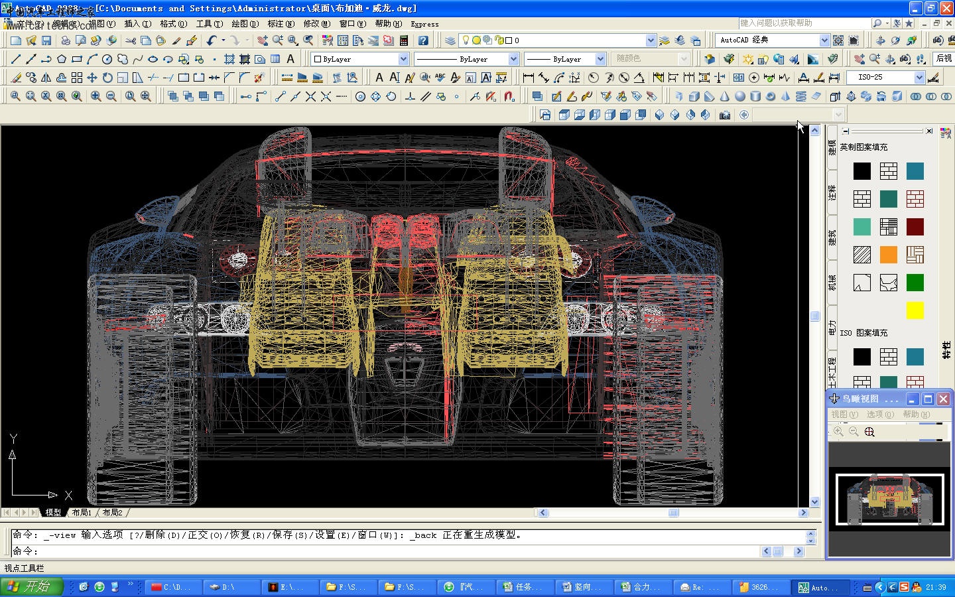
Task: Click the Zoom In magnifier icon
Action: click(x=96, y=96)
